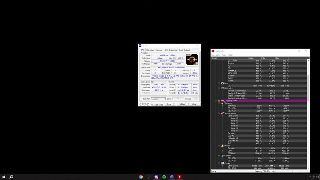The image size is (320, 180).
Task: Switch to HWMonitor red taskbar icon
Action: [x=180, y=177]
